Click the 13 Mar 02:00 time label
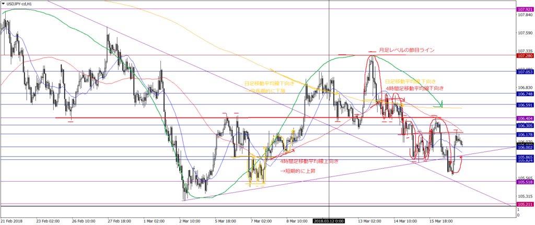Screen dimensions: 535x225 click(370, 221)
